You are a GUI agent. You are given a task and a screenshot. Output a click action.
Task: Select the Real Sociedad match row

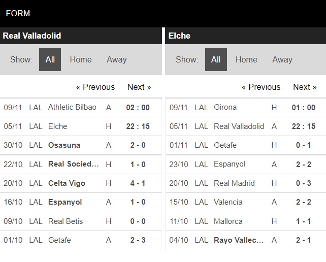81,165
